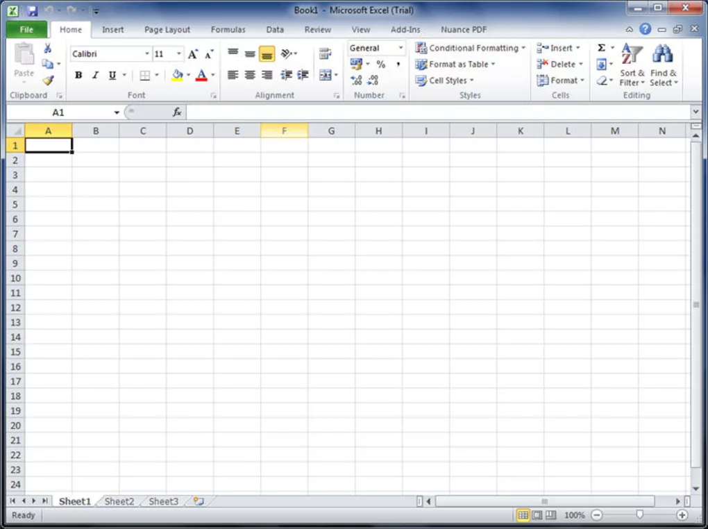Screen dimensions: 708x529
Task: Click the Font Color red A icon
Action: tap(201, 76)
